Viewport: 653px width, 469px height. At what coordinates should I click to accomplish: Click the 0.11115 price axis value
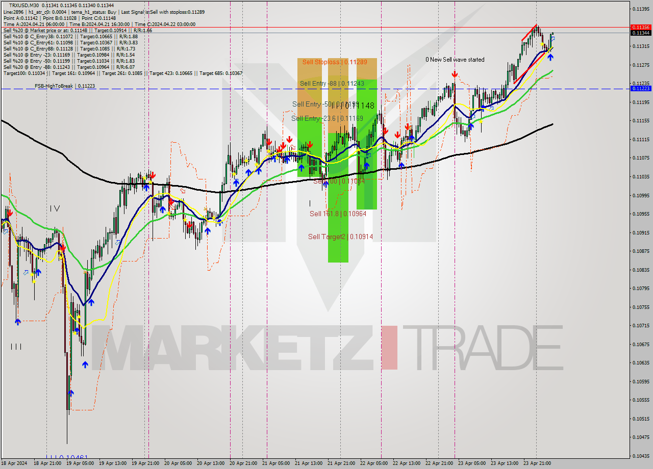click(x=640, y=139)
